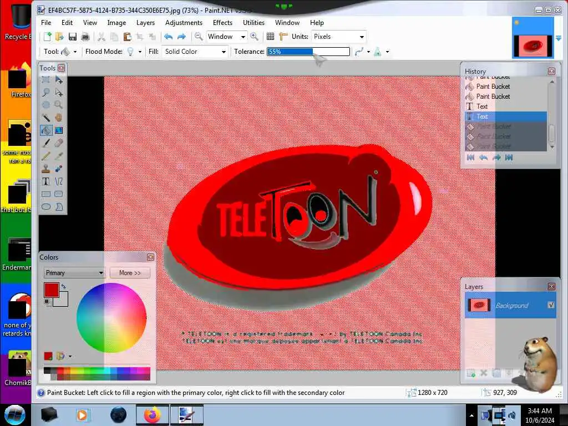This screenshot has height=426, width=568.
Task: Select the Text tool in Tools panel
Action: [x=46, y=181]
